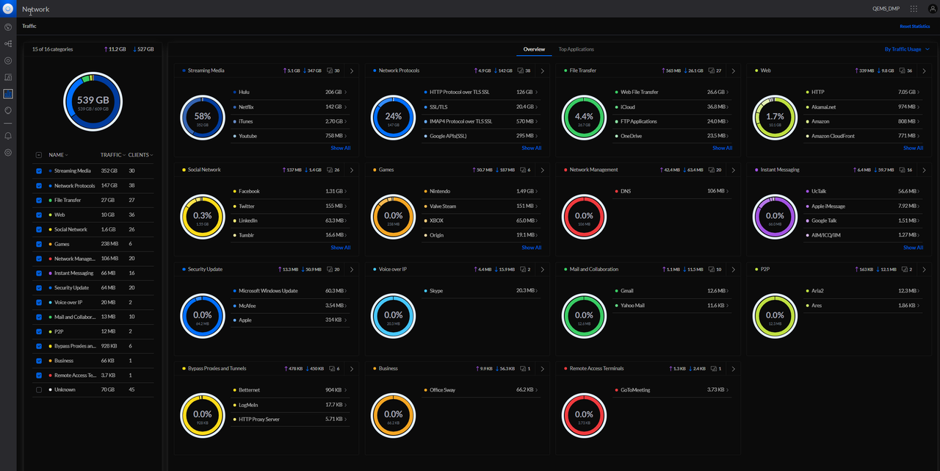Image resolution: width=940 pixels, height=471 pixels.
Task: Uncheck the Social Network checkbox
Action: click(39, 229)
